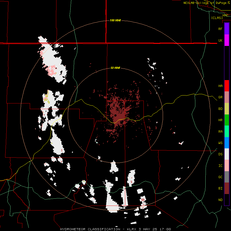Click the RF legend label
231x231 pixels.
point(220,29)
